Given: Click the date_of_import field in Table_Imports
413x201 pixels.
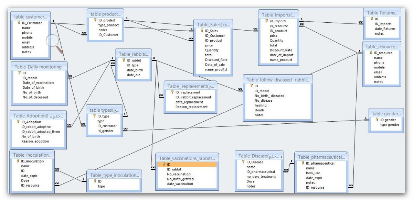Looking at the screenshot, I should (281, 55).
